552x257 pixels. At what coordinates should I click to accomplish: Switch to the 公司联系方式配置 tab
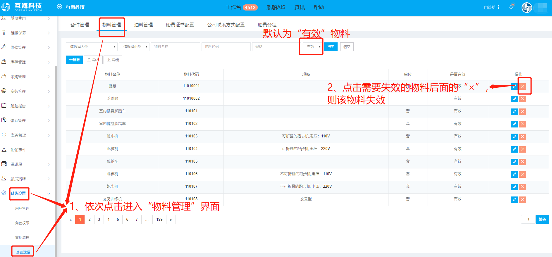click(226, 25)
